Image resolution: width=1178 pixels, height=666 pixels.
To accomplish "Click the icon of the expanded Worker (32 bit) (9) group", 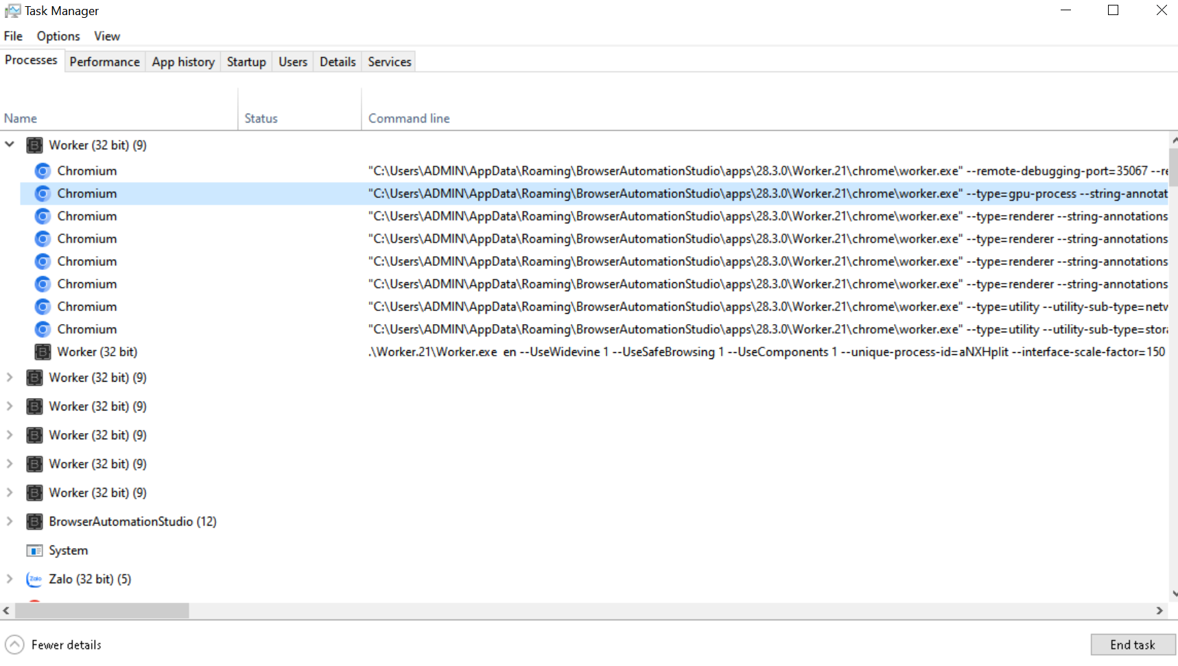I will 34,145.
